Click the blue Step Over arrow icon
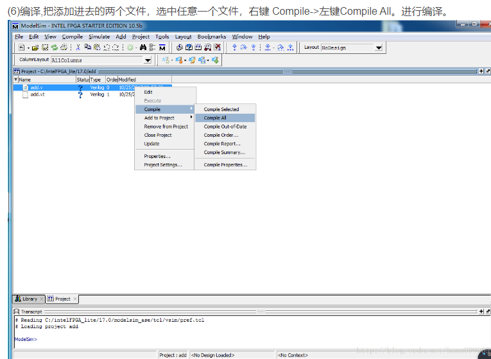491x359 pixels. pyautogui.click(x=244, y=48)
